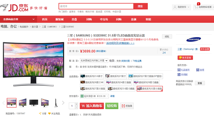This screenshot has height=121, width=214.
Task: Select option 臻观系列29英寸曲面
Action: point(146,83)
